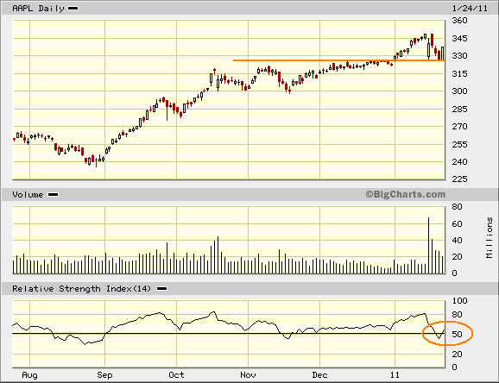The image size is (499, 383).
Task: Click the '50' label on the RSI axis
Action: point(457,335)
